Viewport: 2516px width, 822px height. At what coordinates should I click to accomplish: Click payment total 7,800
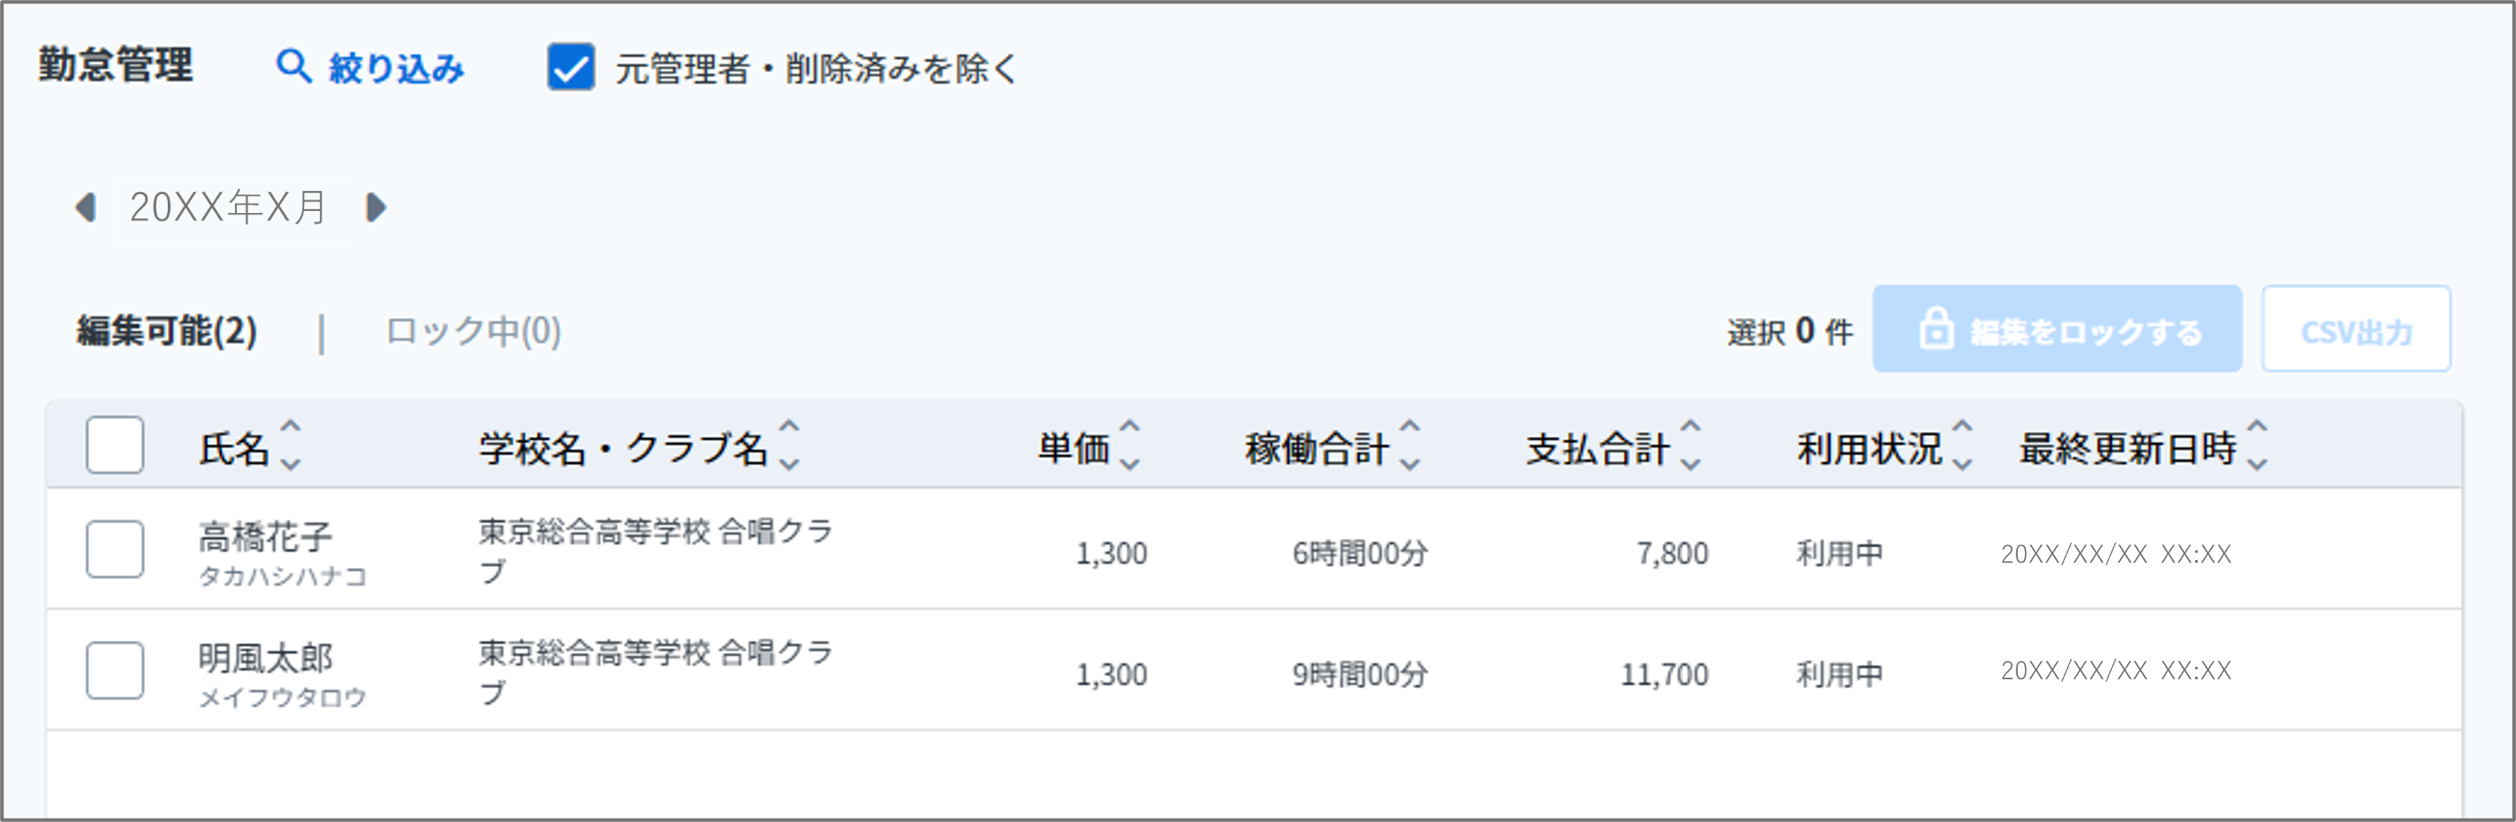click(x=1673, y=554)
